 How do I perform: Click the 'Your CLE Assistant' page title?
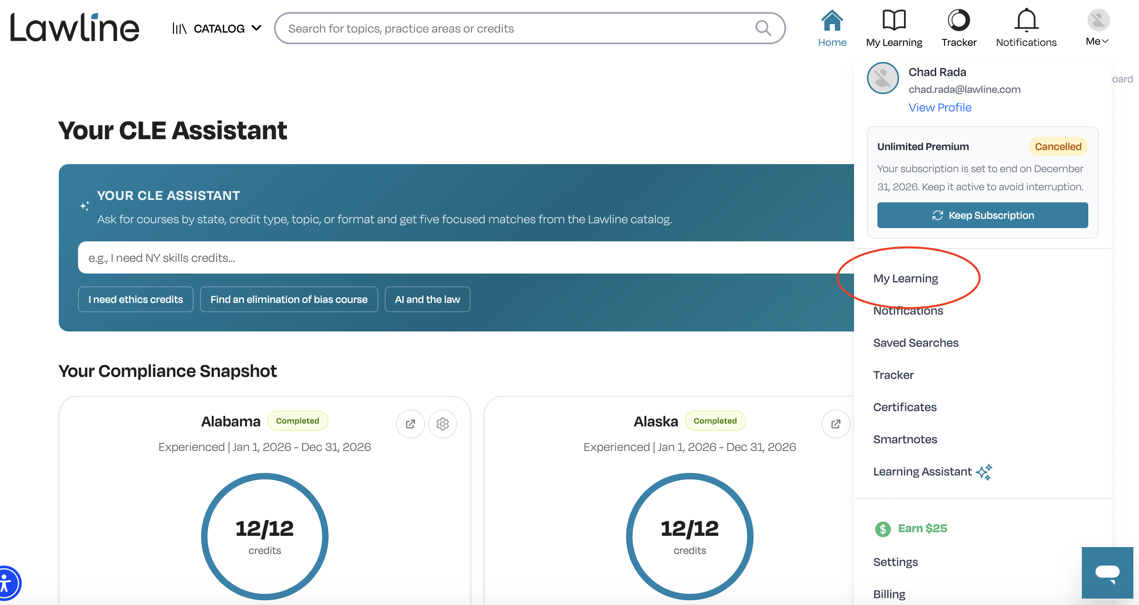pos(172,130)
